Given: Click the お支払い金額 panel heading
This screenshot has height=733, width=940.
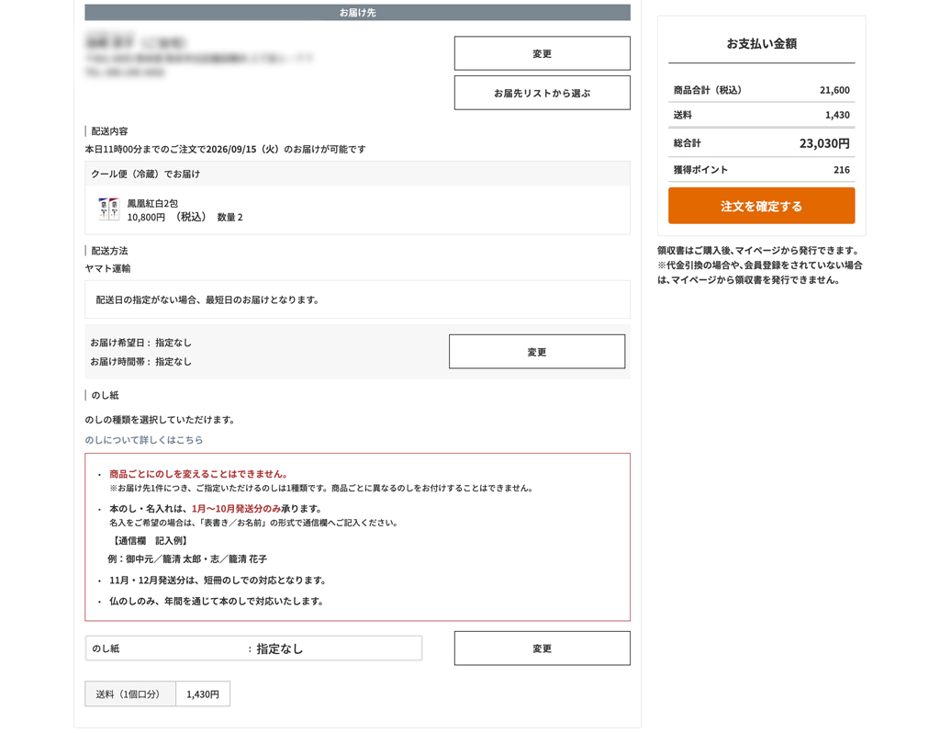Looking at the screenshot, I should pyautogui.click(x=761, y=43).
